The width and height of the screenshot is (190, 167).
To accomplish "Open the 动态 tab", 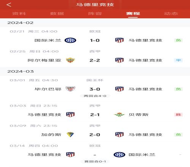I will (171, 14).
